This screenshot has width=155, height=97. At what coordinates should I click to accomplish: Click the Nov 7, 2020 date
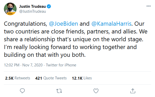point(32,65)
